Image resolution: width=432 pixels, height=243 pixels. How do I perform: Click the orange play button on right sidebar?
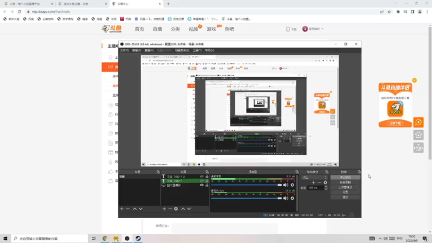pyautogui.click(x=418, y=122)
